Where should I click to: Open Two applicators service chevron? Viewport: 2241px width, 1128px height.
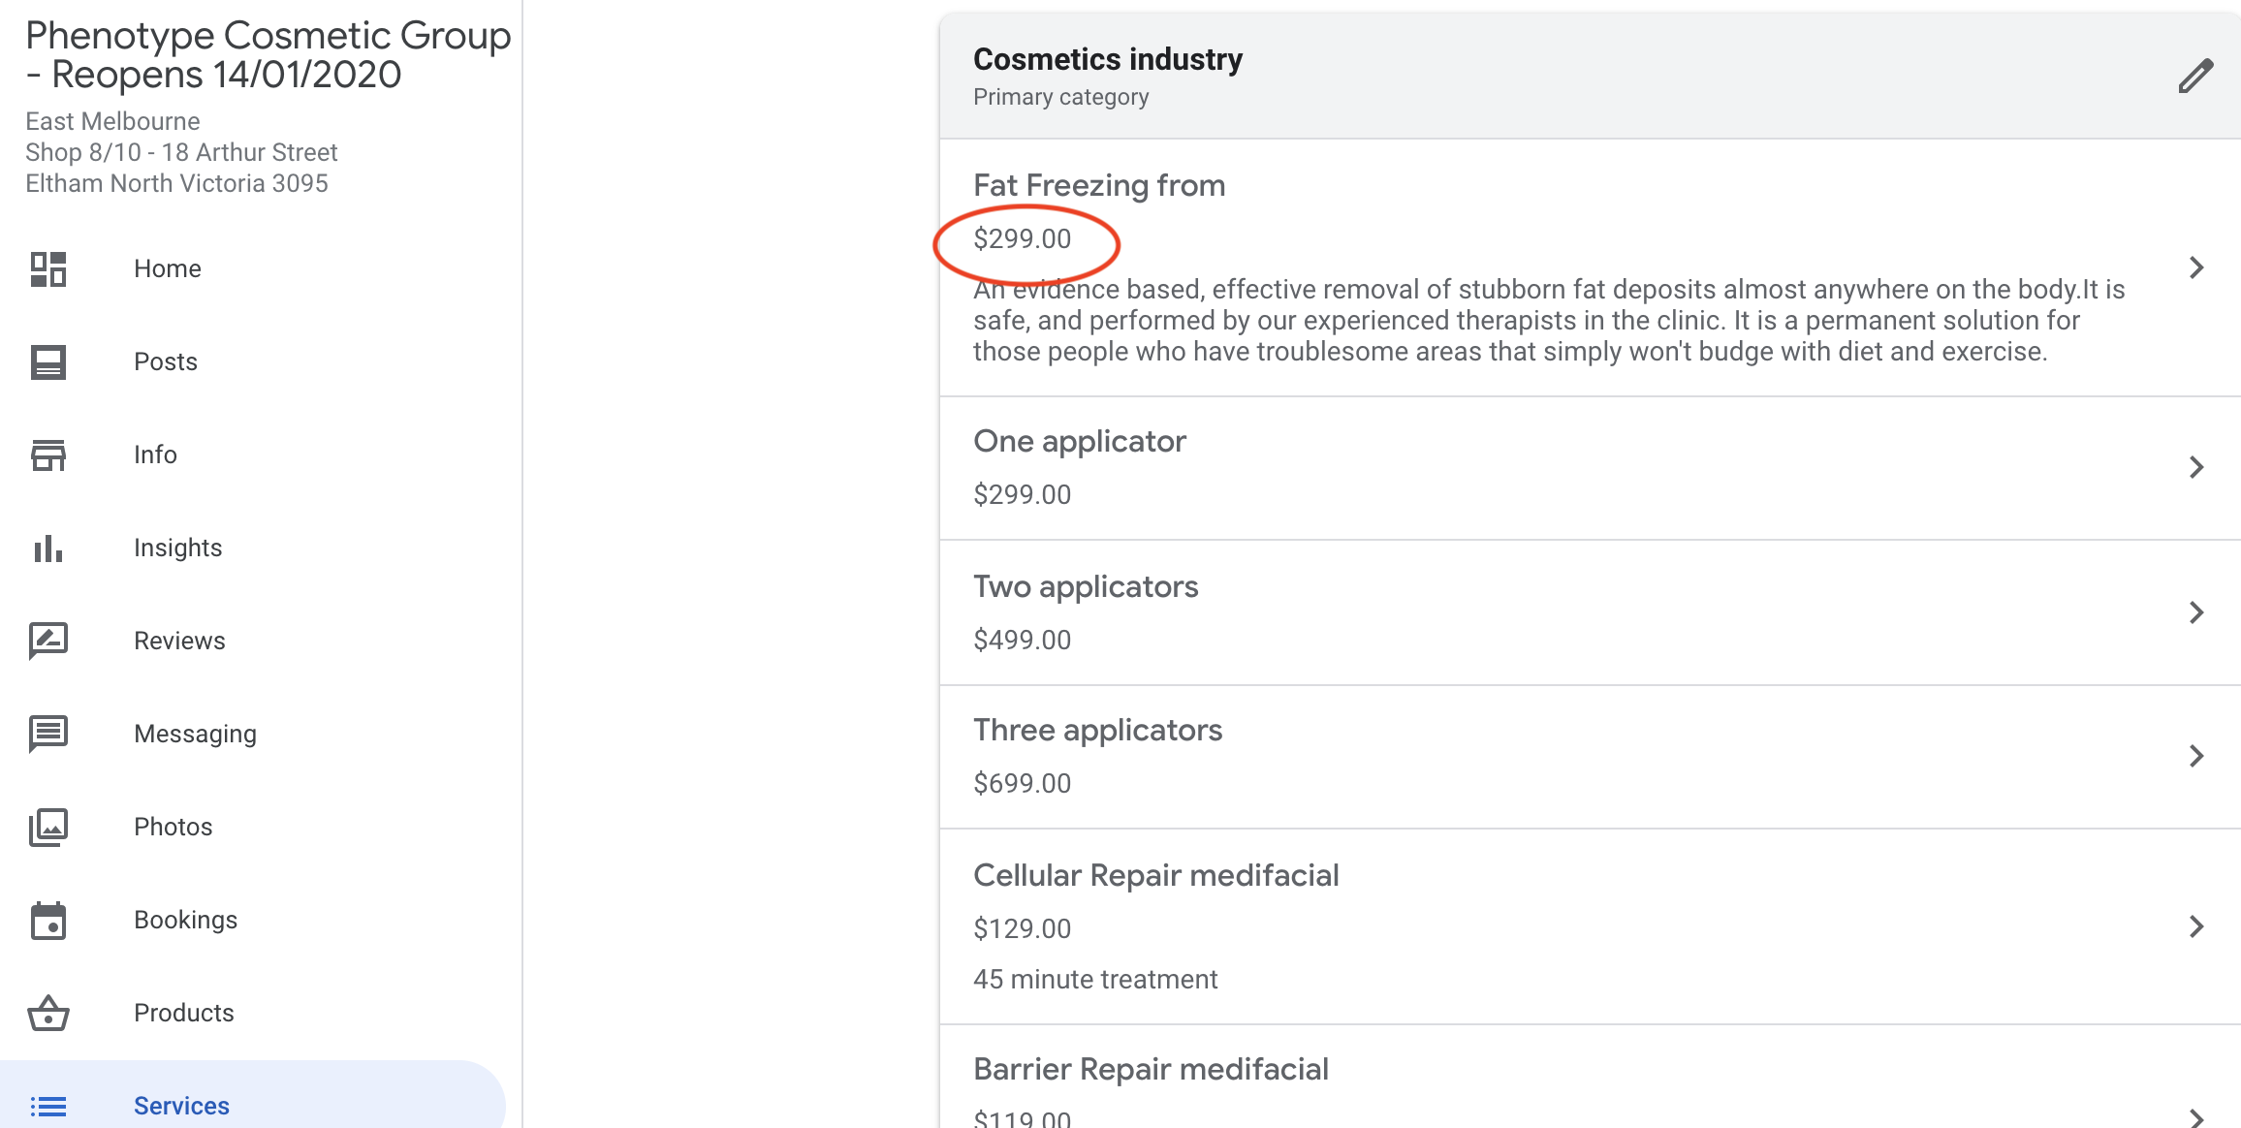tap(2195, 612)
